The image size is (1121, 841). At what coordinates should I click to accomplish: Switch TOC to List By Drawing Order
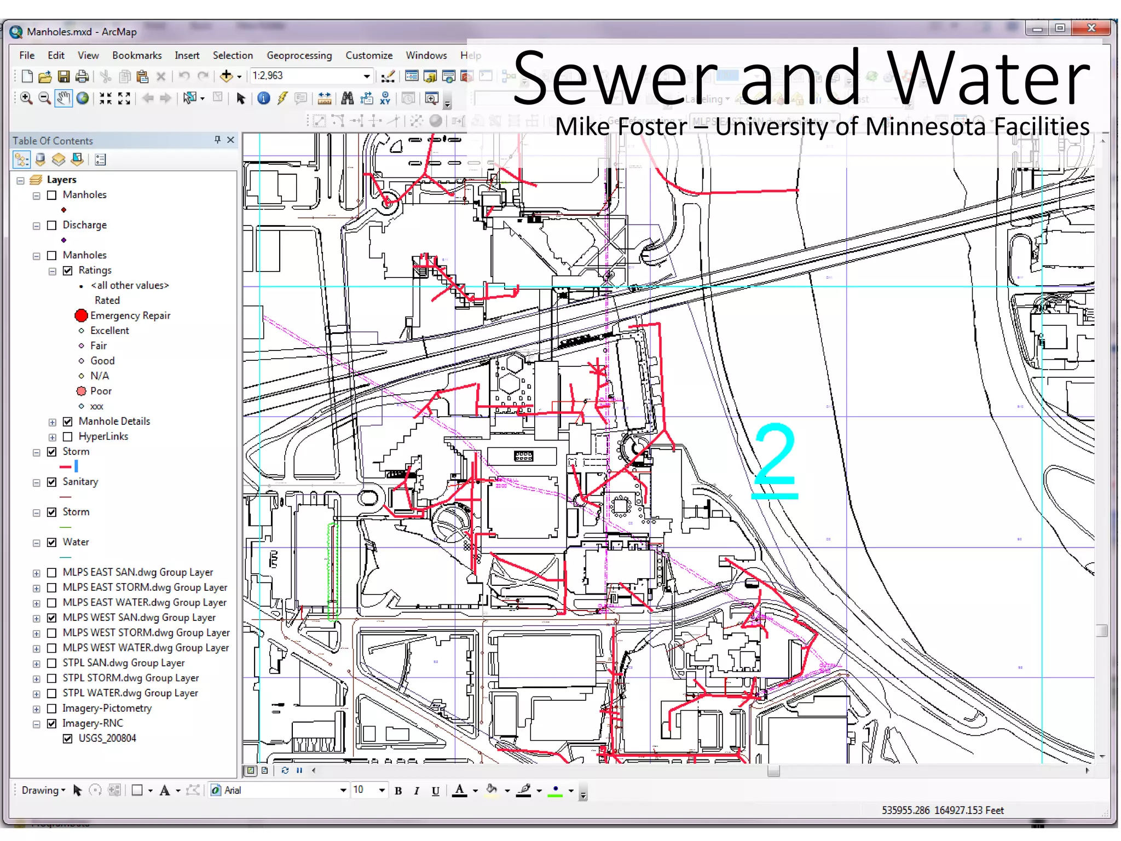click(22, 159)
